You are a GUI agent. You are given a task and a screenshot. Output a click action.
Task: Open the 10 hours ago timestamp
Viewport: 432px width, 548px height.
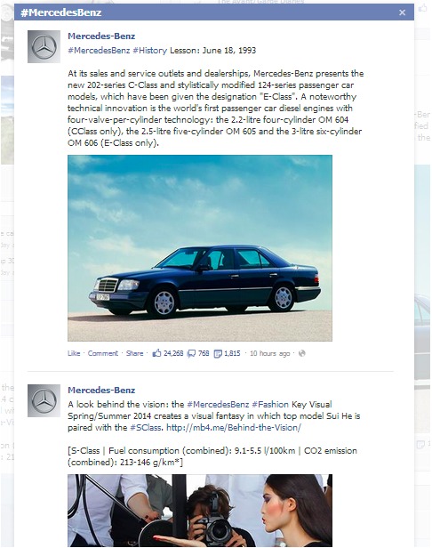coord(269,353)
